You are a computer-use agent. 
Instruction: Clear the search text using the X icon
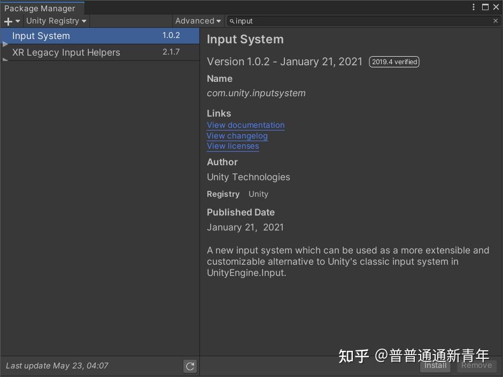click(x=496, y=21)
